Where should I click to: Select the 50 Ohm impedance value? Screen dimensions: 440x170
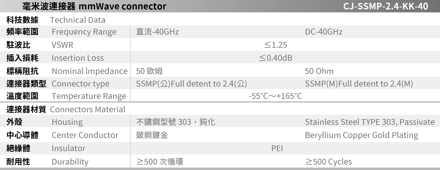319,71
